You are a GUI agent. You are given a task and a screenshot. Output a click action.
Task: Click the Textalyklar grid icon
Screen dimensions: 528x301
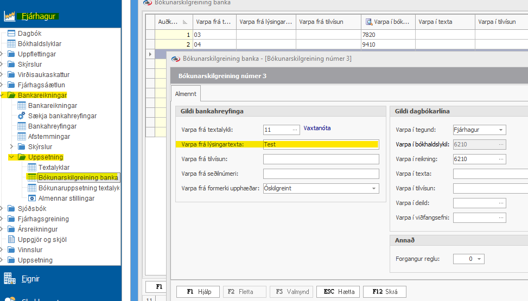pyautogui.click(x=32, y=168)
